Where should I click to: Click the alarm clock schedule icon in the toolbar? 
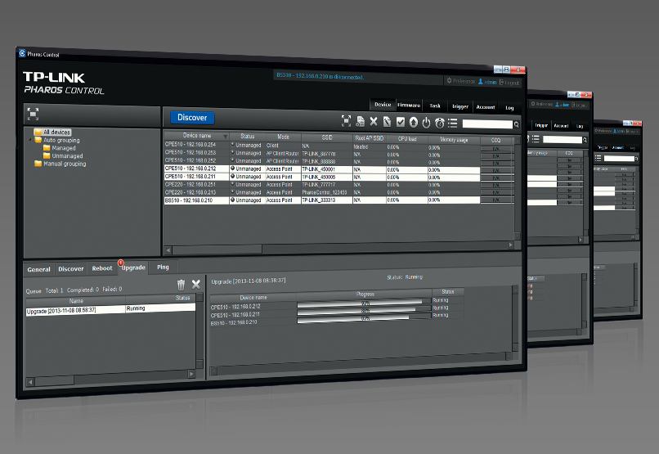click(x=440, y=123)
